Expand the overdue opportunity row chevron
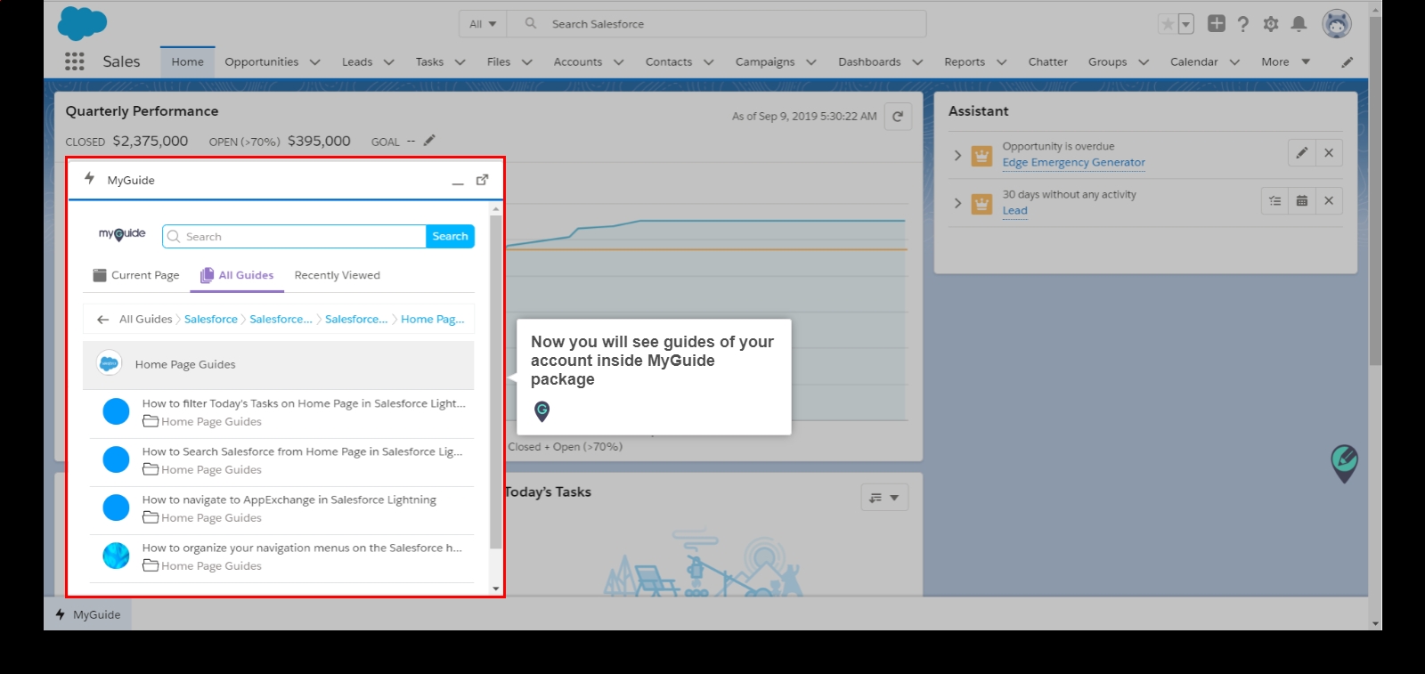Screen dimensions: 1425x674 point(957,155)
